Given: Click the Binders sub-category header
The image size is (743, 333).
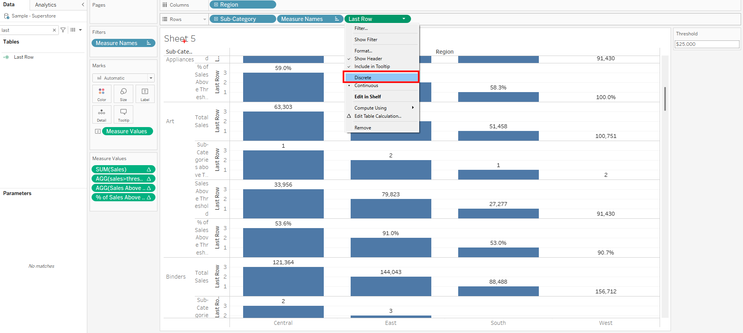Looking at the screenshot, I should 176,277.
